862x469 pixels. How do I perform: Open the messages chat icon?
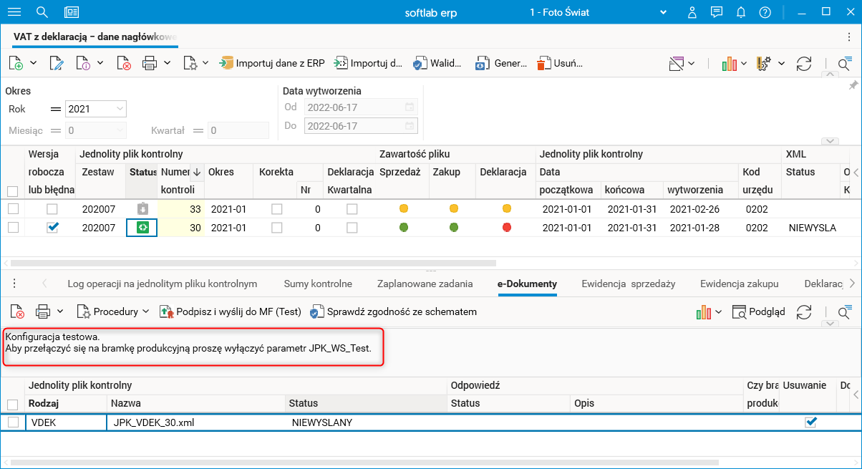tap(717, 12)
